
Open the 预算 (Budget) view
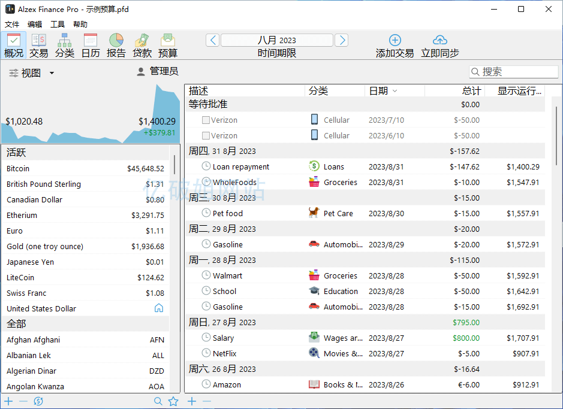tap(167, 44)
